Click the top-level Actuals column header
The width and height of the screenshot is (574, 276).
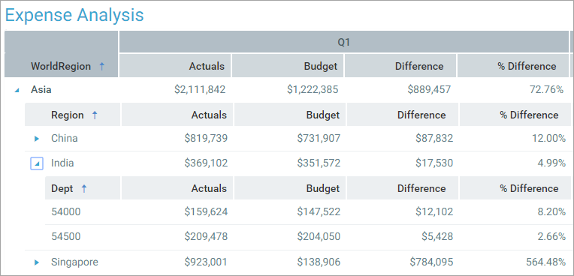coord(175,66)
